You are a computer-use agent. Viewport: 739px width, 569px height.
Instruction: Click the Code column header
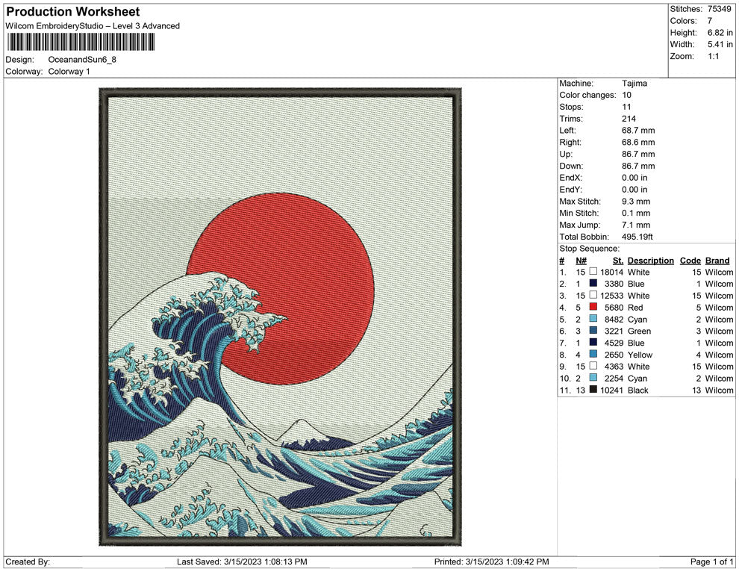tap(690, 261)
